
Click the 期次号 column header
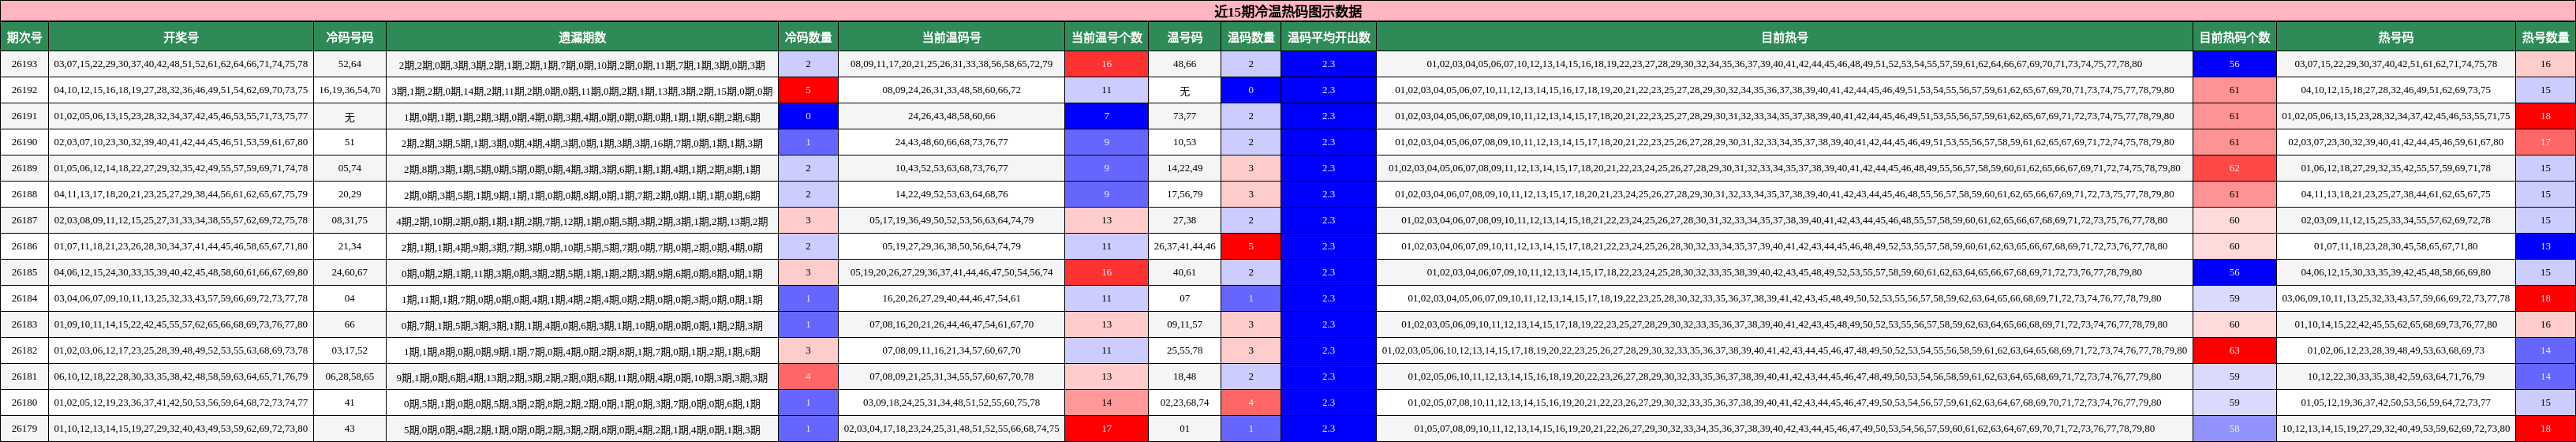(24, 37)
